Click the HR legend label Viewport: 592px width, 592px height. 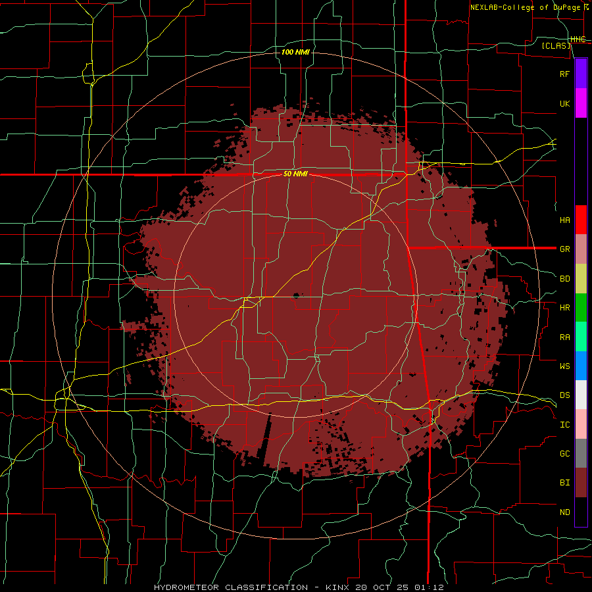pyautogui.click(x=564, y=308)
